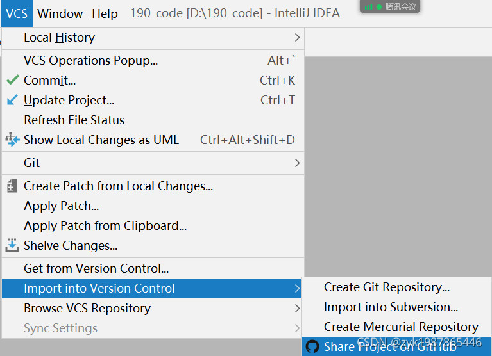Click the Tencent Meeting signal indicator
The image size is (492, 356).
tap(368, 6)
